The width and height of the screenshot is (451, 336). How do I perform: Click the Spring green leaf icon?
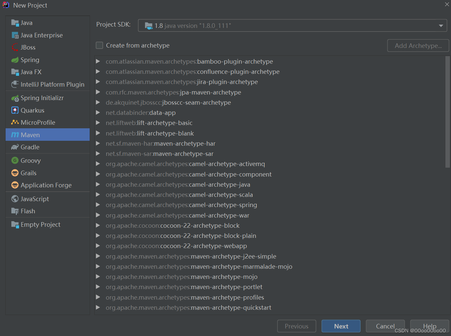[x=15, y=60]
